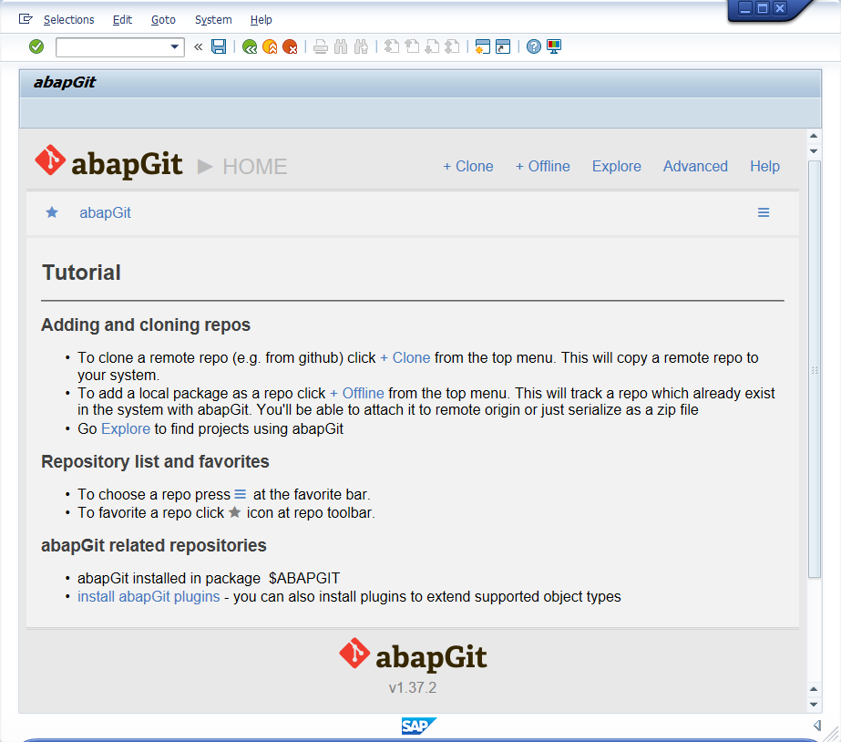Click the Find binoculars icon
This screenshot has height=742, width=841.
coord(341,46)
